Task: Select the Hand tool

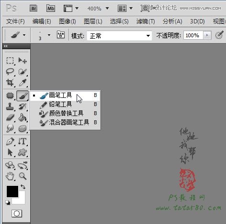Action: (x=10, y=176)
